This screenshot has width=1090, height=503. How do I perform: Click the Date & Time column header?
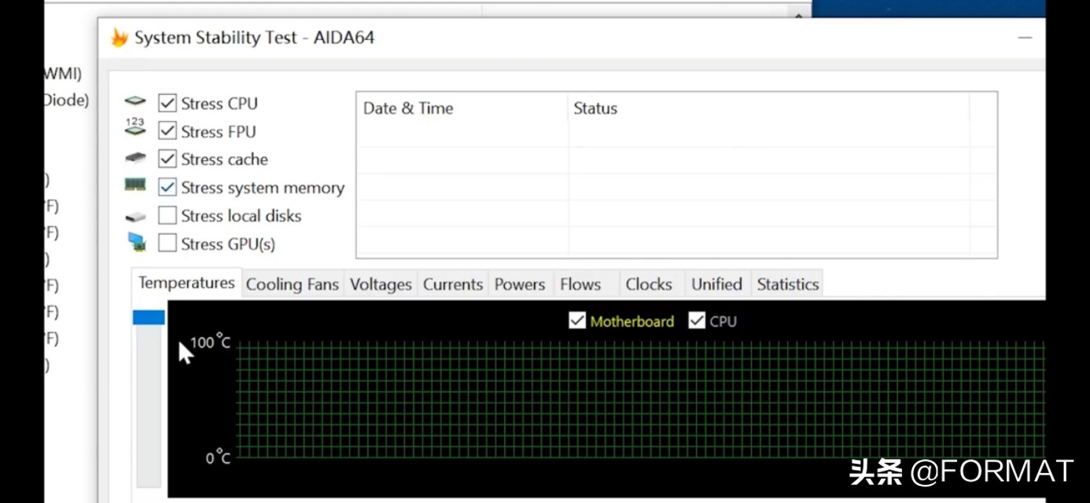462,108
